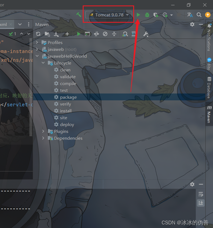The width and height of the screenshot is (213, 228).
Task: Go to next highlighted problem
Action: (29, 34)
